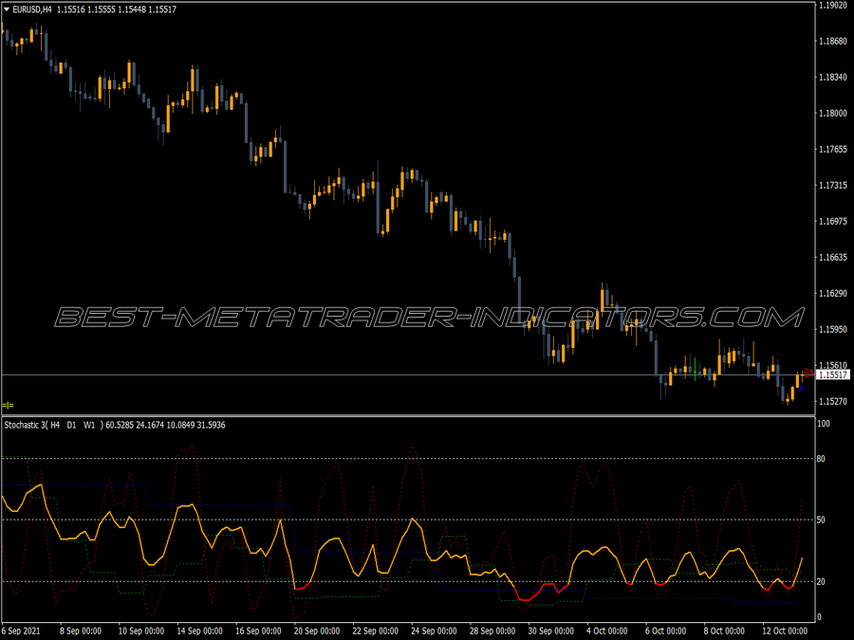Image resolution: width=854 pixels, height=640 pixels.
Task: Click the 16 Sep 00:00 time label
Action: 258,631
